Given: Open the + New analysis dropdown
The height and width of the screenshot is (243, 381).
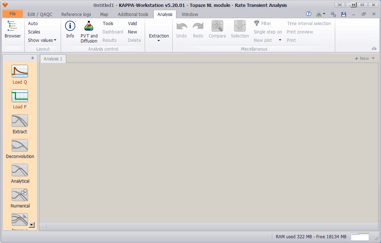Looking at the screenshot, I should pos(365,58).
